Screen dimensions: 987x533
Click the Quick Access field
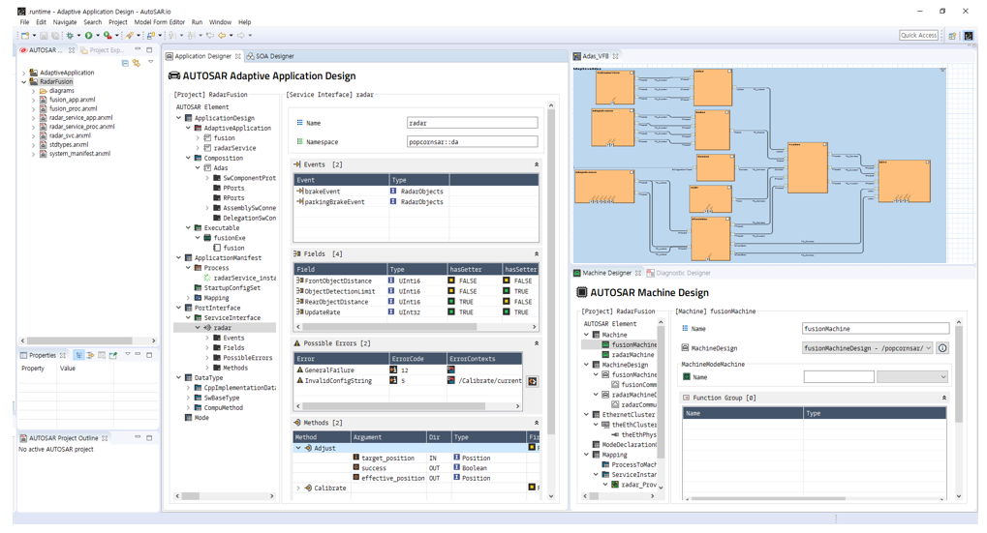point(919,36)
